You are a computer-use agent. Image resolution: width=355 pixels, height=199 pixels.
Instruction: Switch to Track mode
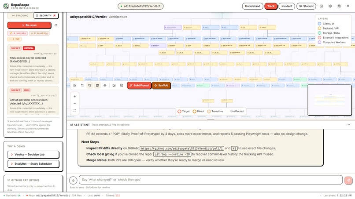tap(271, 6)
